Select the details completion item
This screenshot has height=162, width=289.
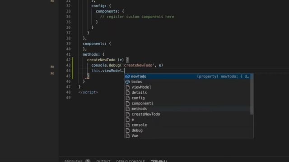[188, 93]
